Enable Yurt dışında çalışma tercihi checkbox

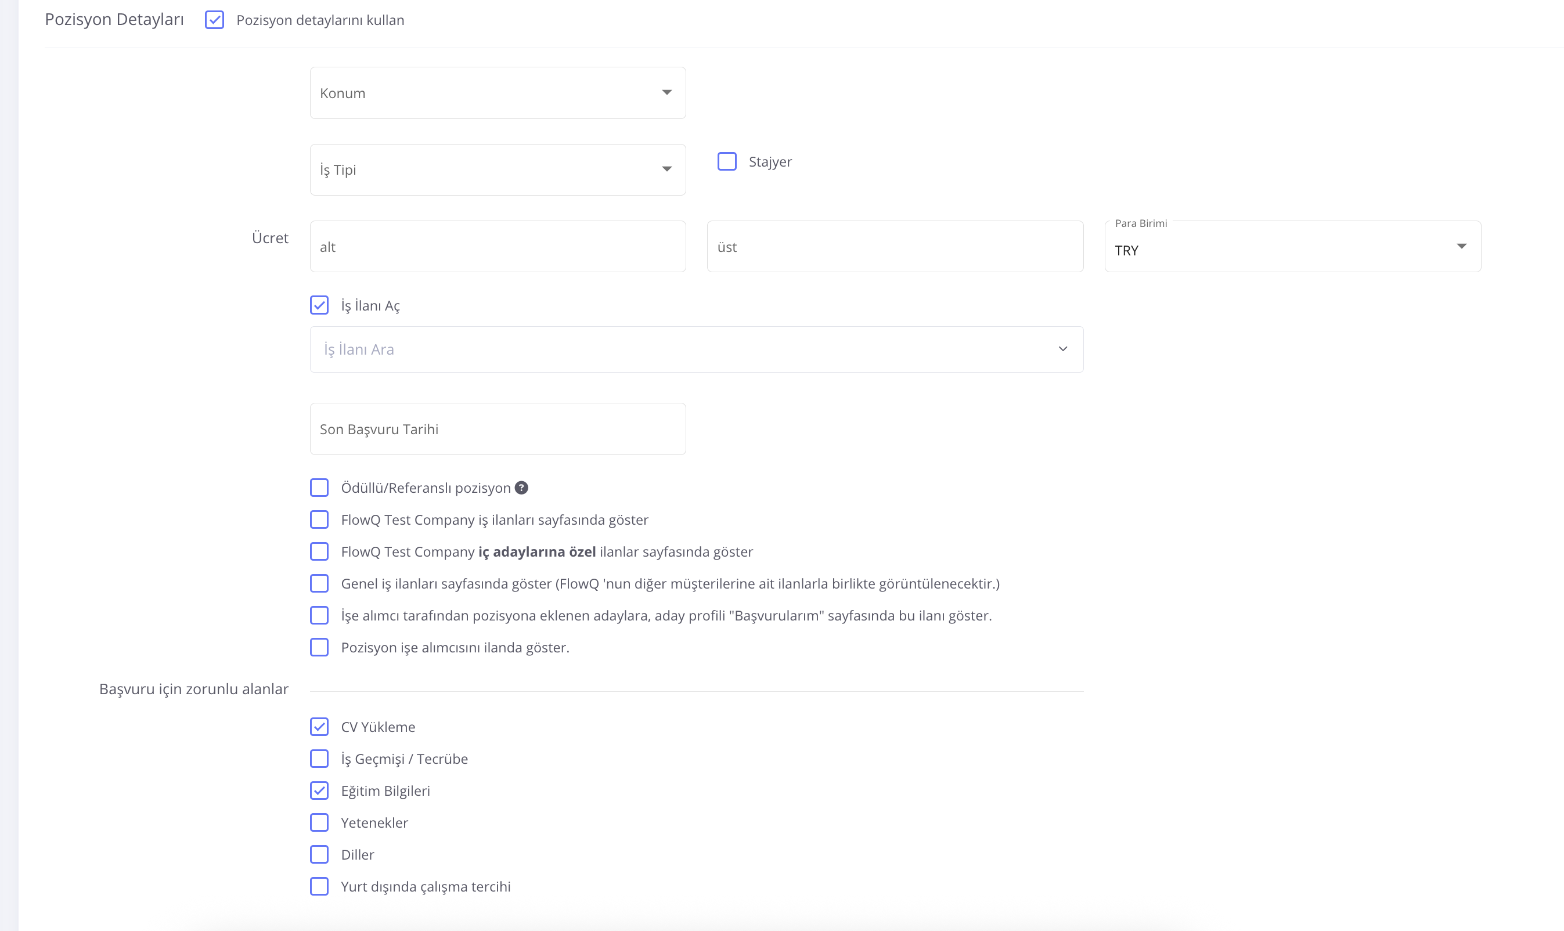[x=319, y=886]
